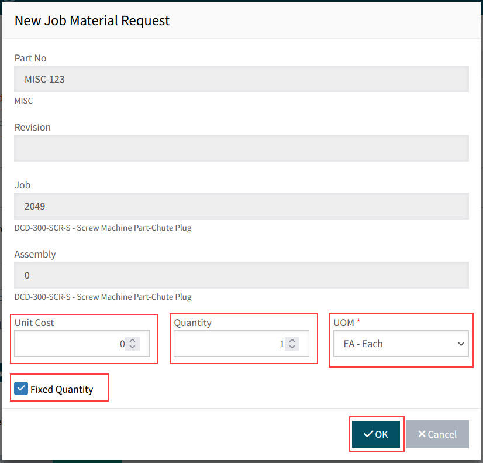483x463 pixels.
Task: Uncheck the Fixed Quantity checkbox
Action: click(21, 389)
